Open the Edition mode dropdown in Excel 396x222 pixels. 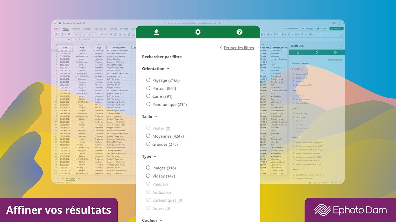[322, 29]
